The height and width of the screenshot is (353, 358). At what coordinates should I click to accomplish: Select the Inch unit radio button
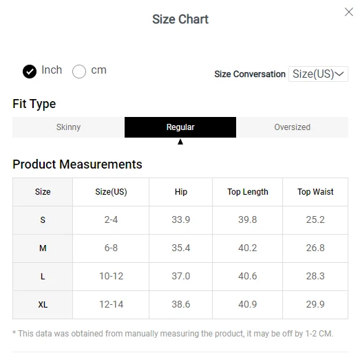30,72
